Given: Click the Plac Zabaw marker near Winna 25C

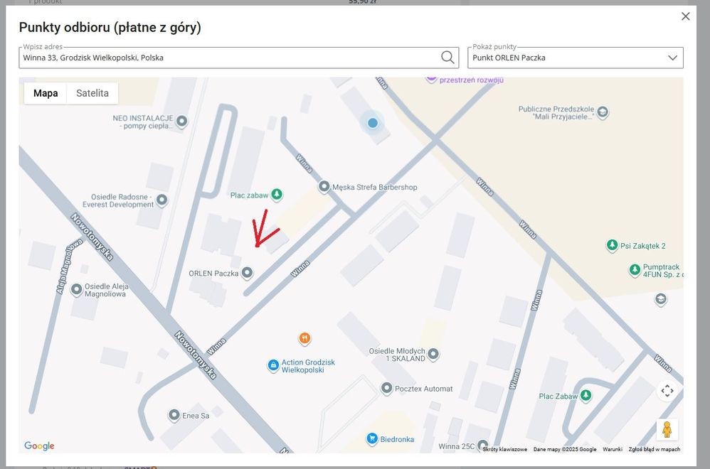Looking at the screenshot, I should click(x=586, y=396).
